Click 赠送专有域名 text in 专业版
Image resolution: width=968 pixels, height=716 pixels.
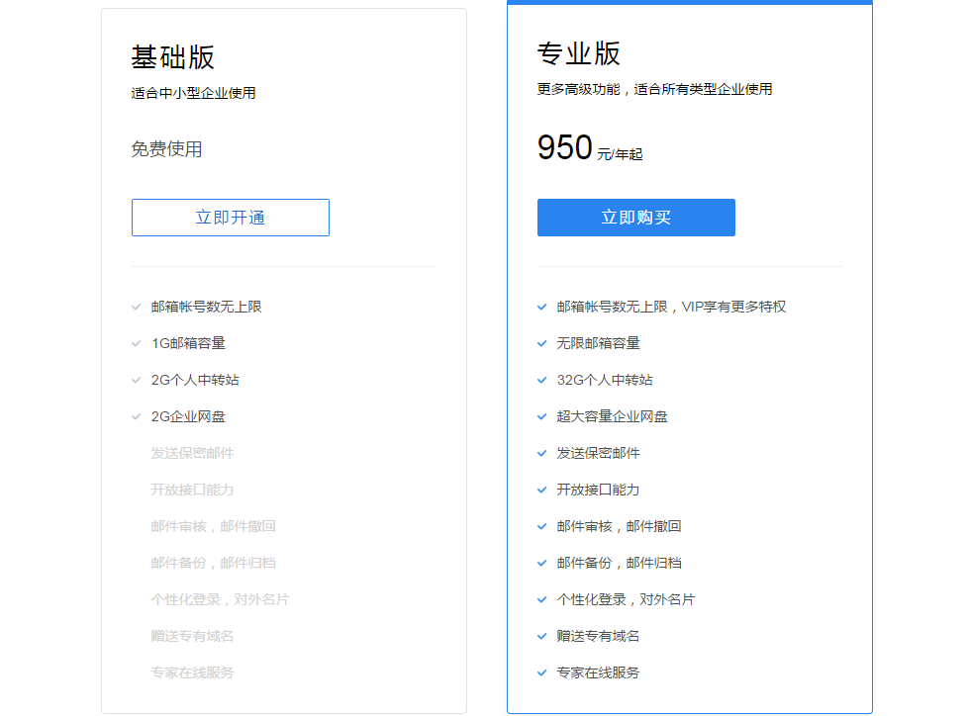coord(598,636)
